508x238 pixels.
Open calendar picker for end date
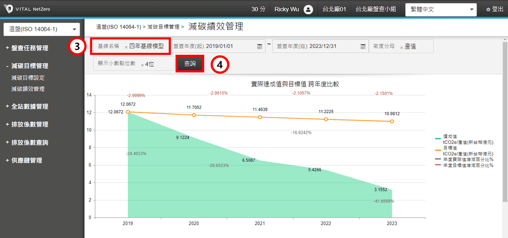tap(363, 47)
